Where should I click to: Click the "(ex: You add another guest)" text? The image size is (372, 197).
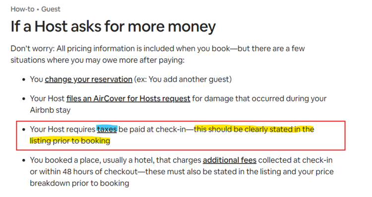(x=183, y=79)
